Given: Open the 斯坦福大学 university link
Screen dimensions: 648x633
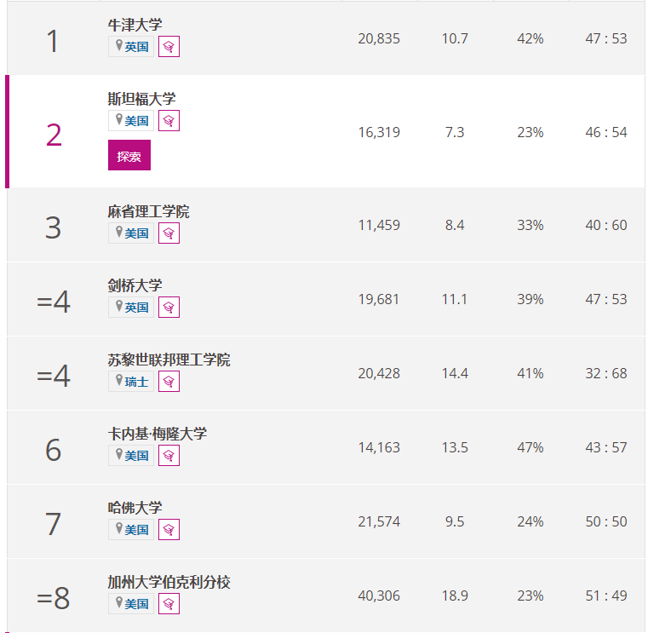Looking at the screenshot, I should (x=141, y=99).
